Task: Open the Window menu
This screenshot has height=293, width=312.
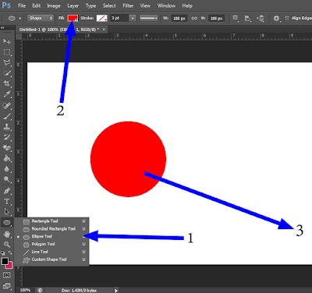Action: click(166, 5)
